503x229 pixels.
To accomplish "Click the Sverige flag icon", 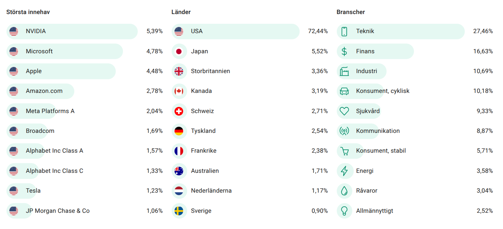I will point(179,211).
